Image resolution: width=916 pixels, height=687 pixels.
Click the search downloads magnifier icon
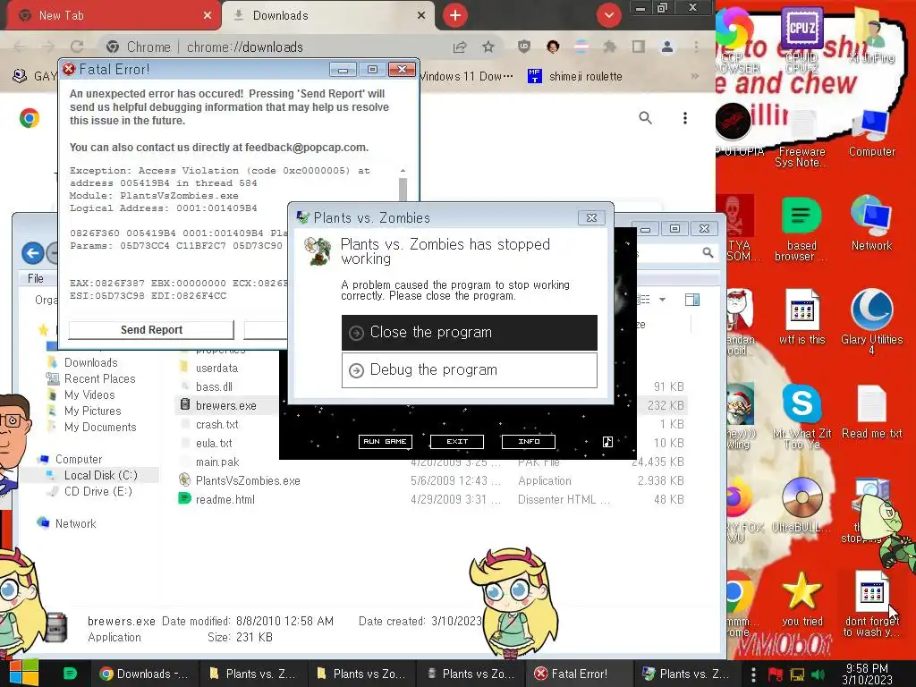point(645,118)
